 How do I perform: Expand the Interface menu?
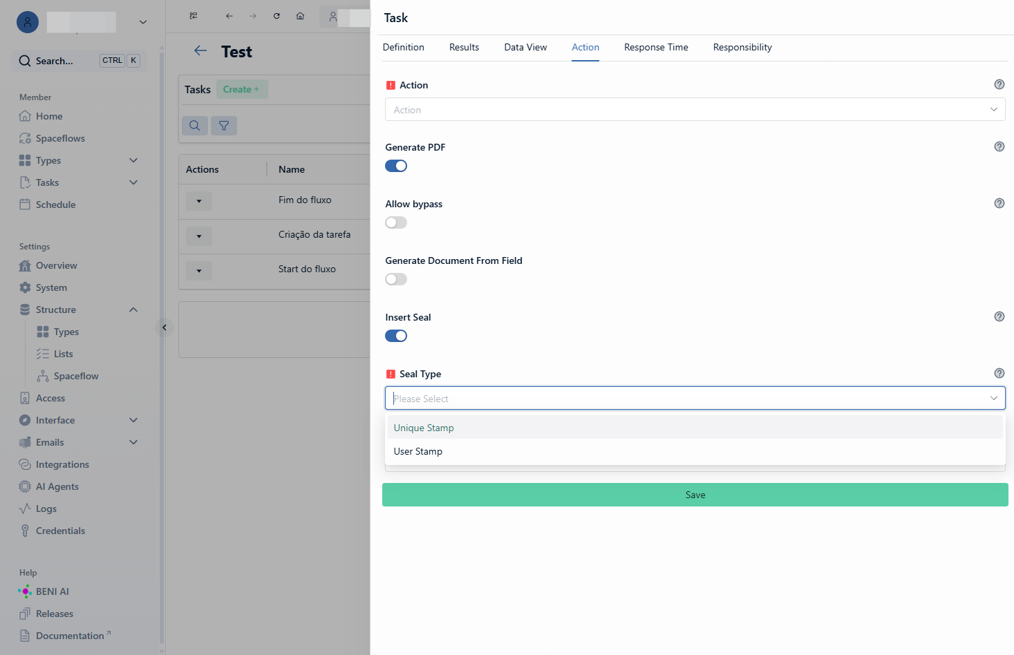point(133,420)
